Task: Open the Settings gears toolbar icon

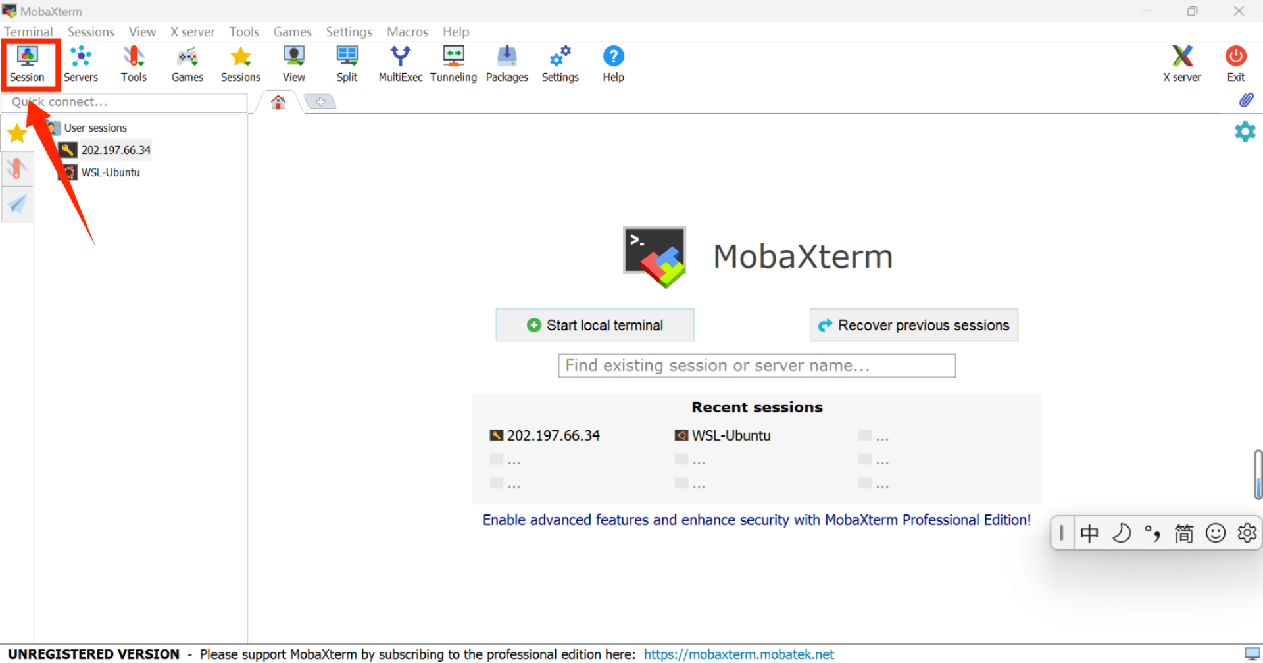Action: (560, 64)
